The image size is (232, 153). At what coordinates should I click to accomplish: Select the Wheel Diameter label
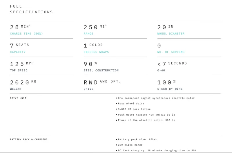171,34
